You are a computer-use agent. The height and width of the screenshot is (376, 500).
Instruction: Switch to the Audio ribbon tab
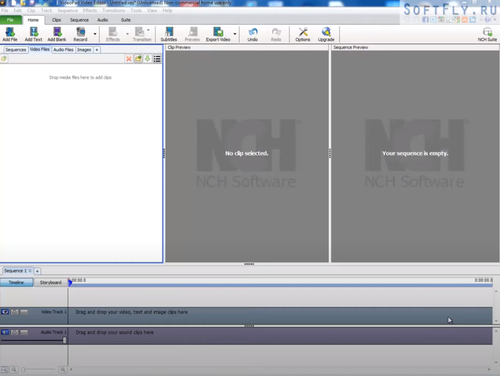click(102, 20)
